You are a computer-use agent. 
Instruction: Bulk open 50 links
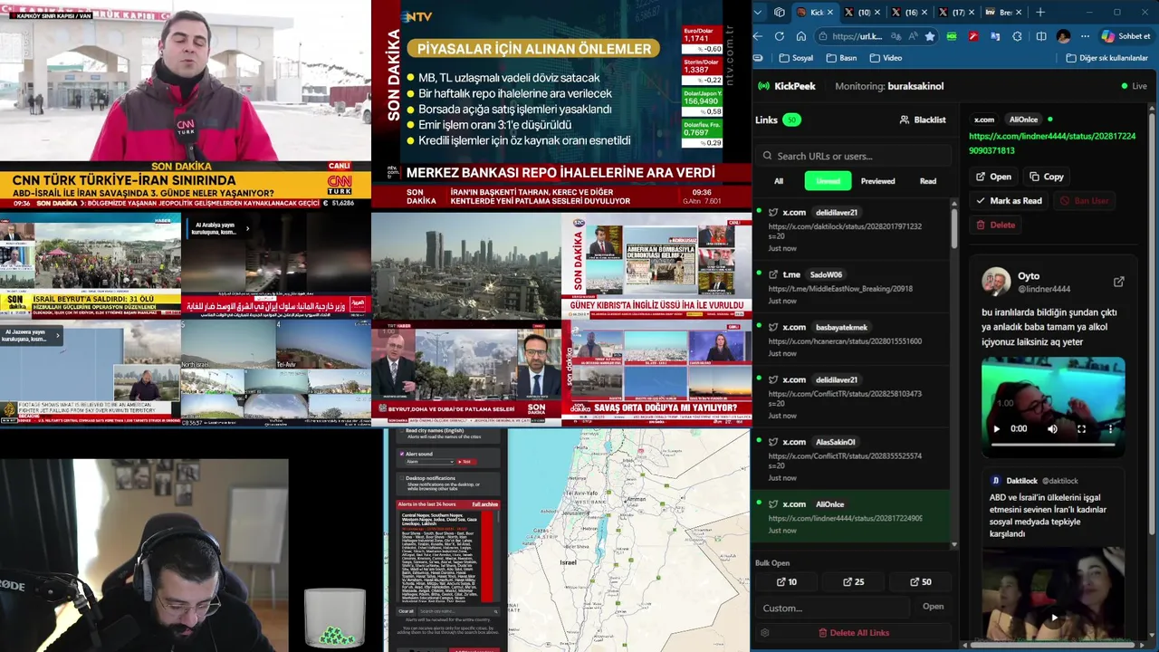(x=920, y=582)
